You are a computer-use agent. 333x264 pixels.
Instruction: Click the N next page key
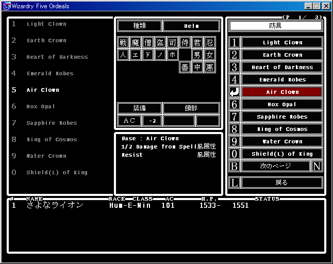[317, 166]
